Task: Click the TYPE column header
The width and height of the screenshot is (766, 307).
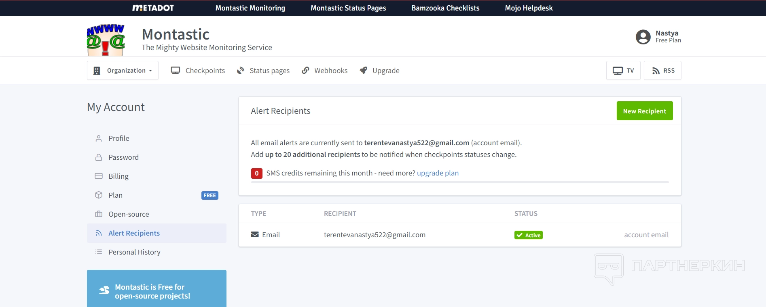Action: [x=258, y=213]
